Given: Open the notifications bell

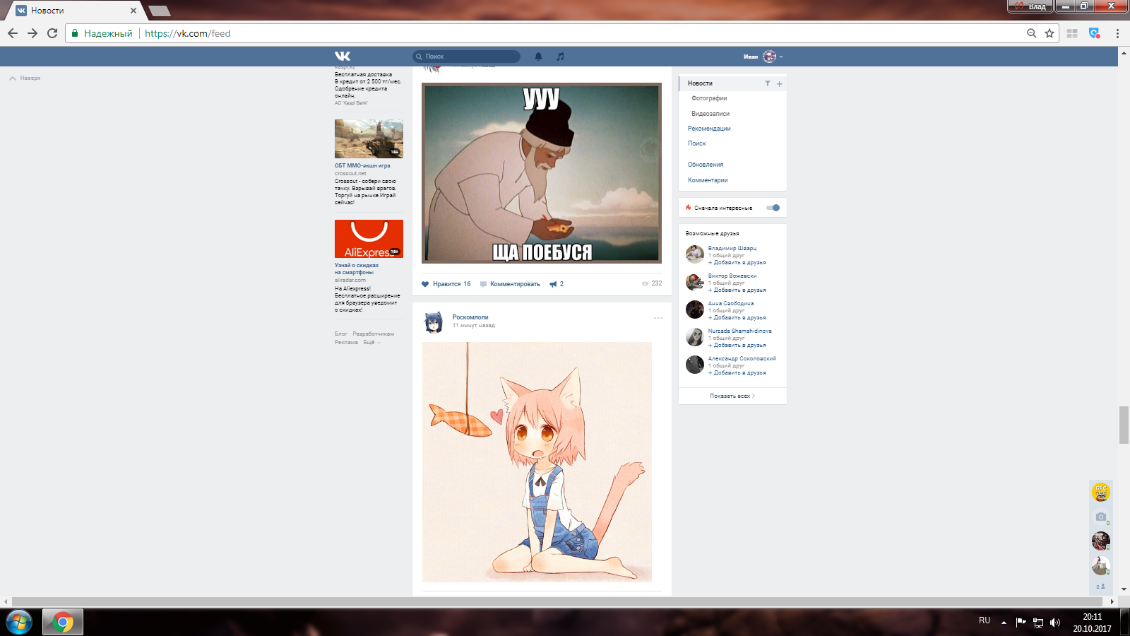Looking at the screenshot, I should click(x=538, y=57).
